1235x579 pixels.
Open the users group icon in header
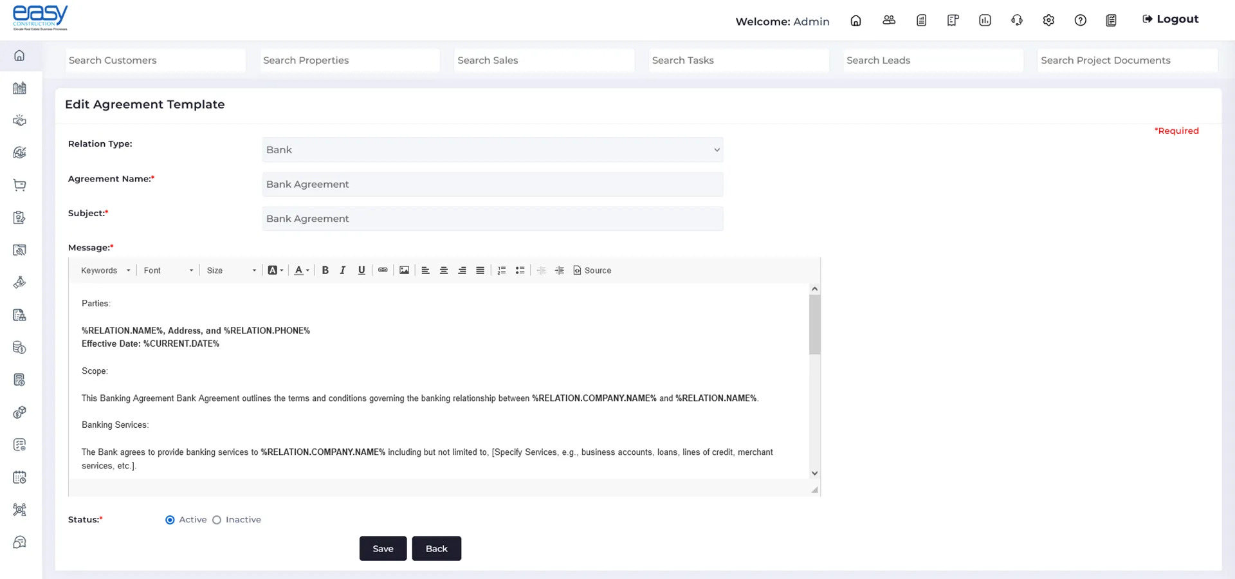(x=889, y=21)
